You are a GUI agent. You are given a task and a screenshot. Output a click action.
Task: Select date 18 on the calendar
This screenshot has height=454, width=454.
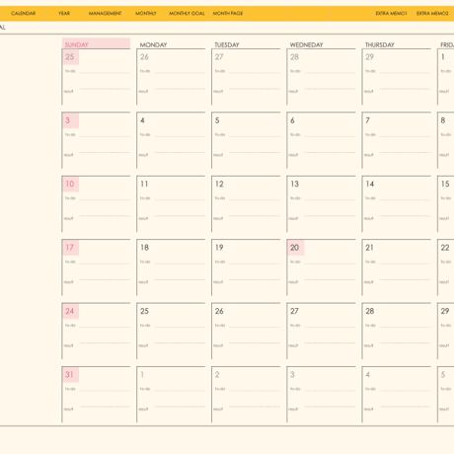(x=144, y=248)
